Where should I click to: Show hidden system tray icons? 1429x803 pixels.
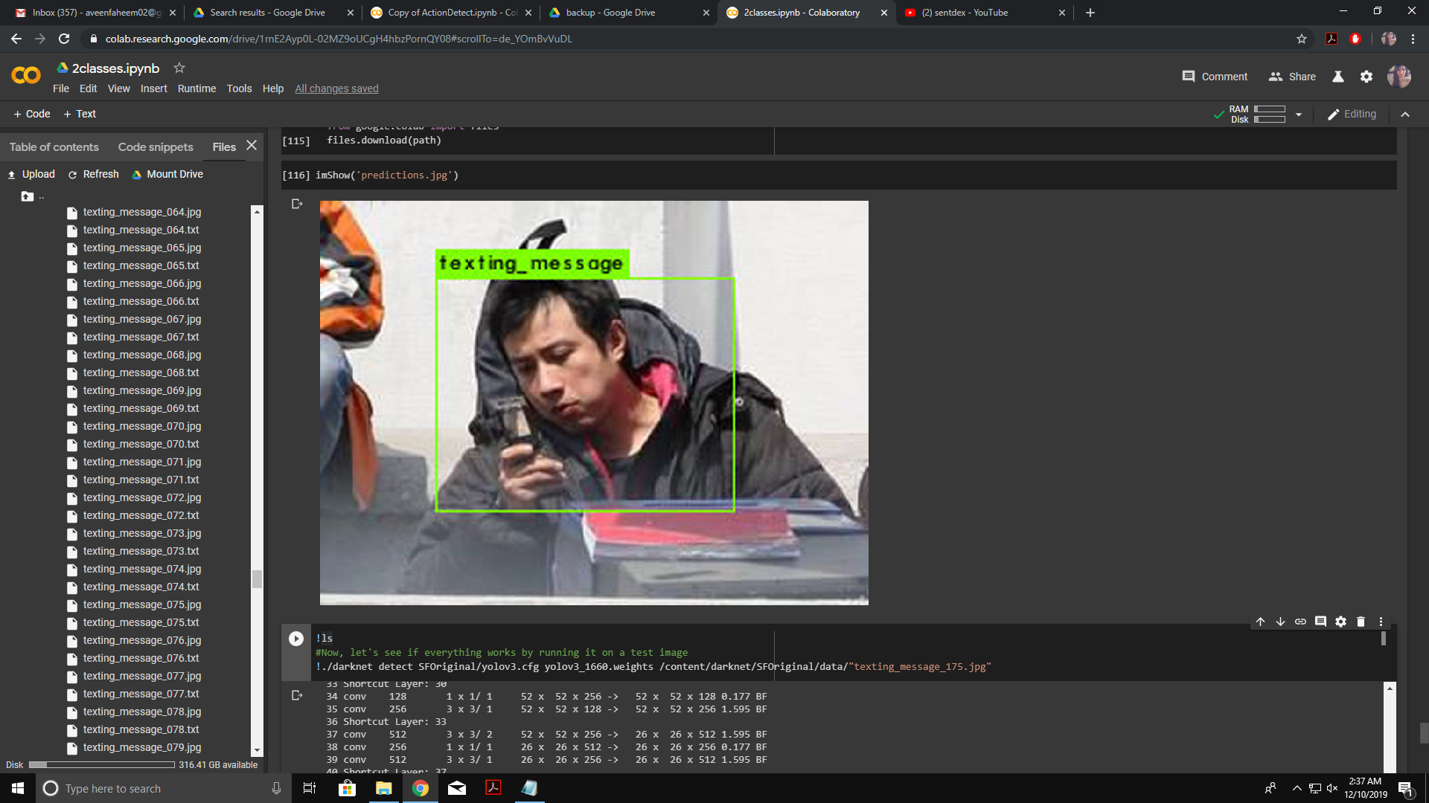tap(1297, 788)
